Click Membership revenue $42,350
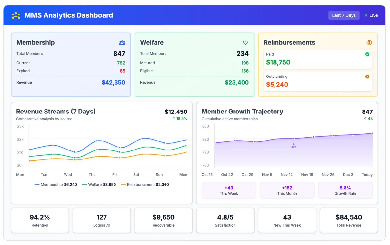This screenshot has height=245, width=390. pos(113,82)
